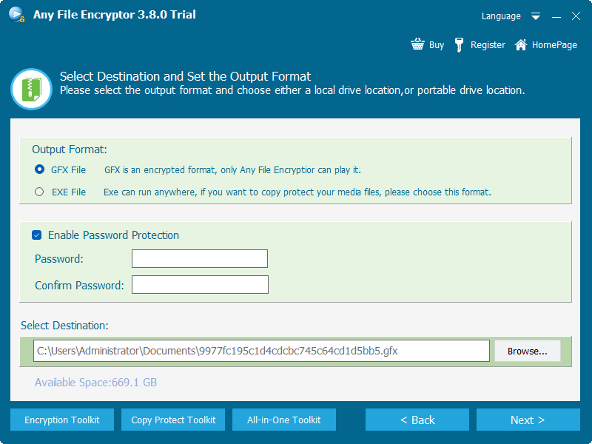Uncheck Enable Password Protection
The height and width of the screenshot is (444, 592).
point(36,235)
